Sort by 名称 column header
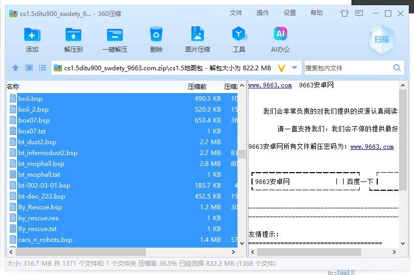The width and height of the screenshot is (414, 275). (x=13, y=86)
